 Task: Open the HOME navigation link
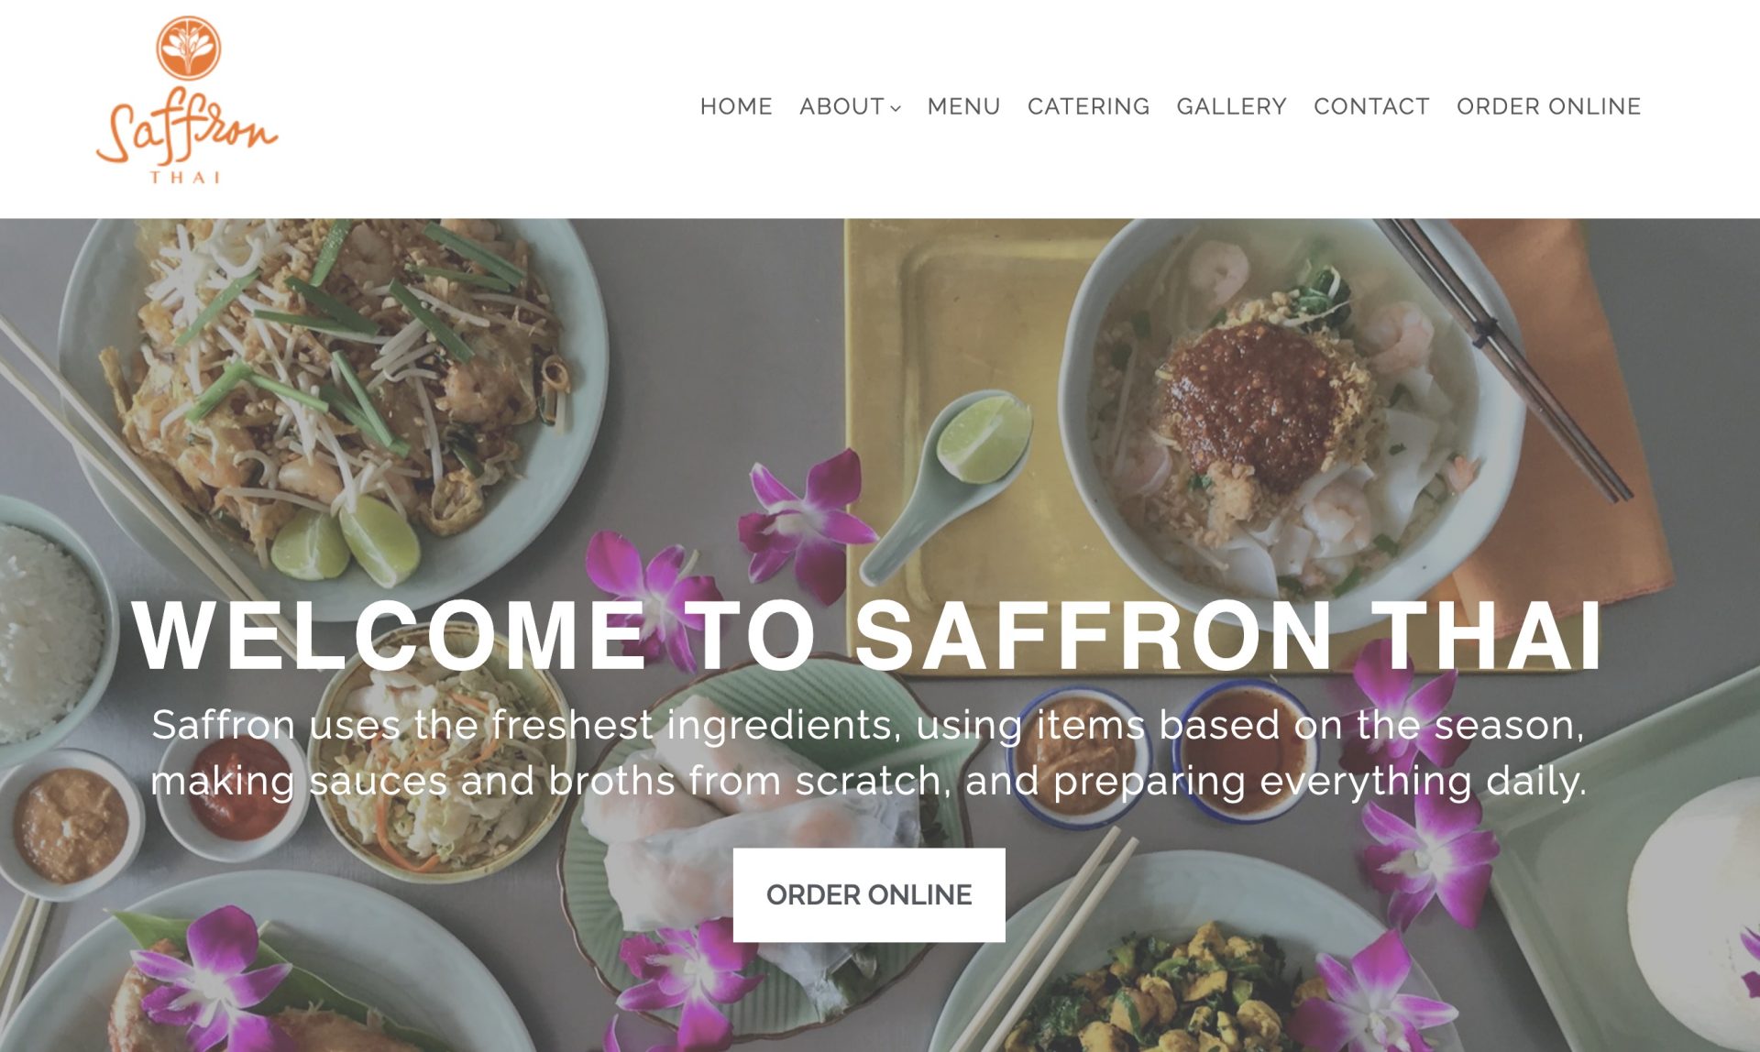point(736,106)
